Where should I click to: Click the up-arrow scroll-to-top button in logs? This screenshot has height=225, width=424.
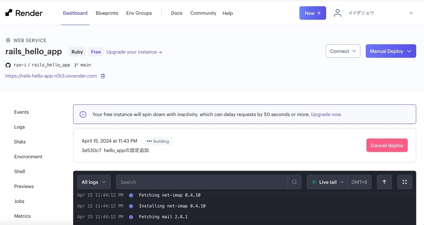click(384, 182)
